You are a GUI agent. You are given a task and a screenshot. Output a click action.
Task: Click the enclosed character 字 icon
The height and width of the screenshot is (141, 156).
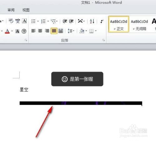click(24, 31)
